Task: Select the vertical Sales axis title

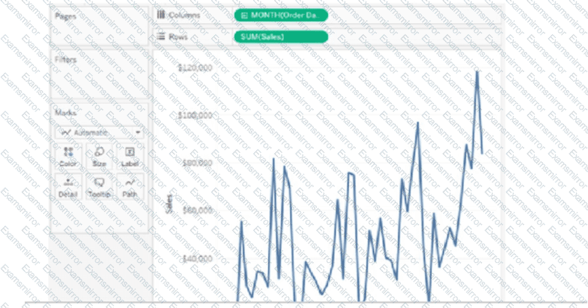Action: [169, 204]
